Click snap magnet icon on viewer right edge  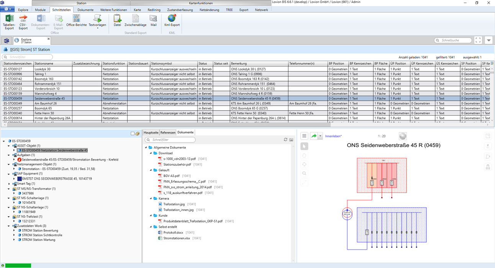coord(488,167)
